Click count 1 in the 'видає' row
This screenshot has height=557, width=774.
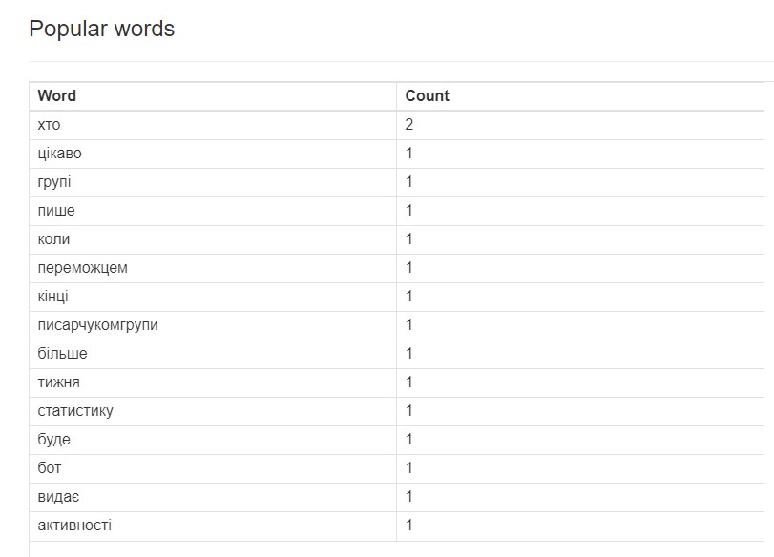point(408,497)
